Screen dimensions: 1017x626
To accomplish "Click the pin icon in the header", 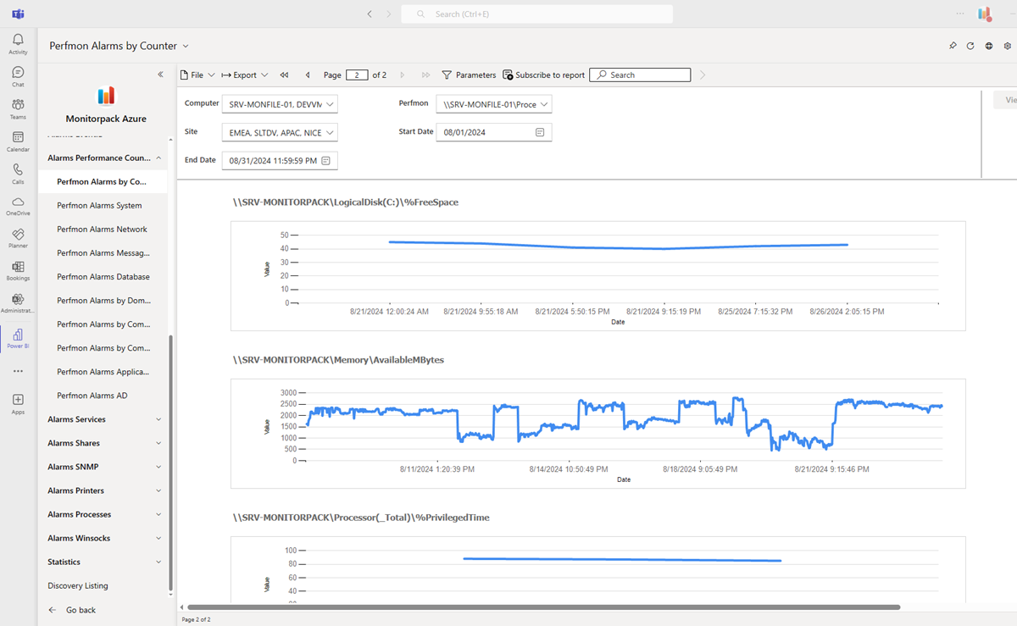I will pyautogui.click(x=953, y=46).
